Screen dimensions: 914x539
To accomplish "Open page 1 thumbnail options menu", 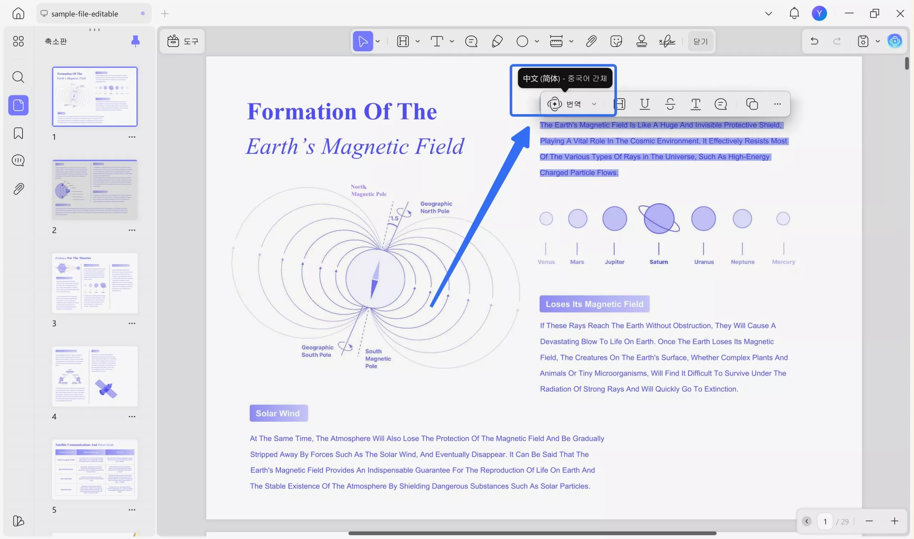I will pos(132,137).
